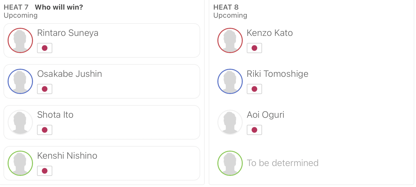Pick Osakabe Jushin as Heat 7 winner

click(x=102, y=81)
